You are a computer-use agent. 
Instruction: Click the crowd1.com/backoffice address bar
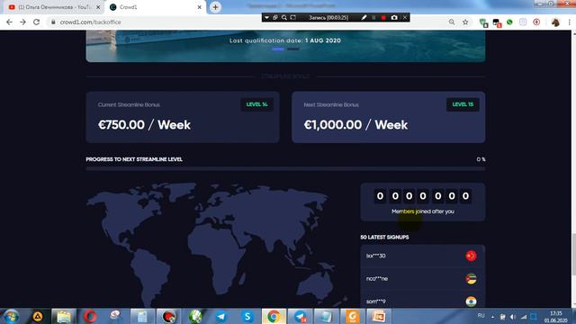pos(246,22)
